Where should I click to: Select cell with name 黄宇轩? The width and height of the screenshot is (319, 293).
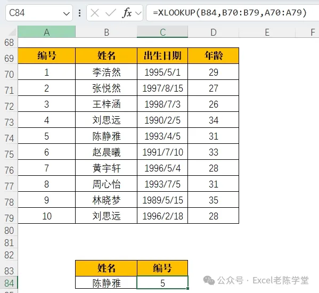click(x=106, y=168)
